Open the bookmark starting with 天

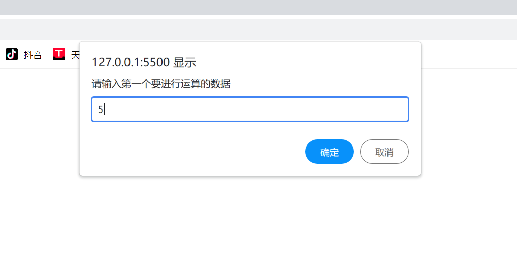point(75,55)
